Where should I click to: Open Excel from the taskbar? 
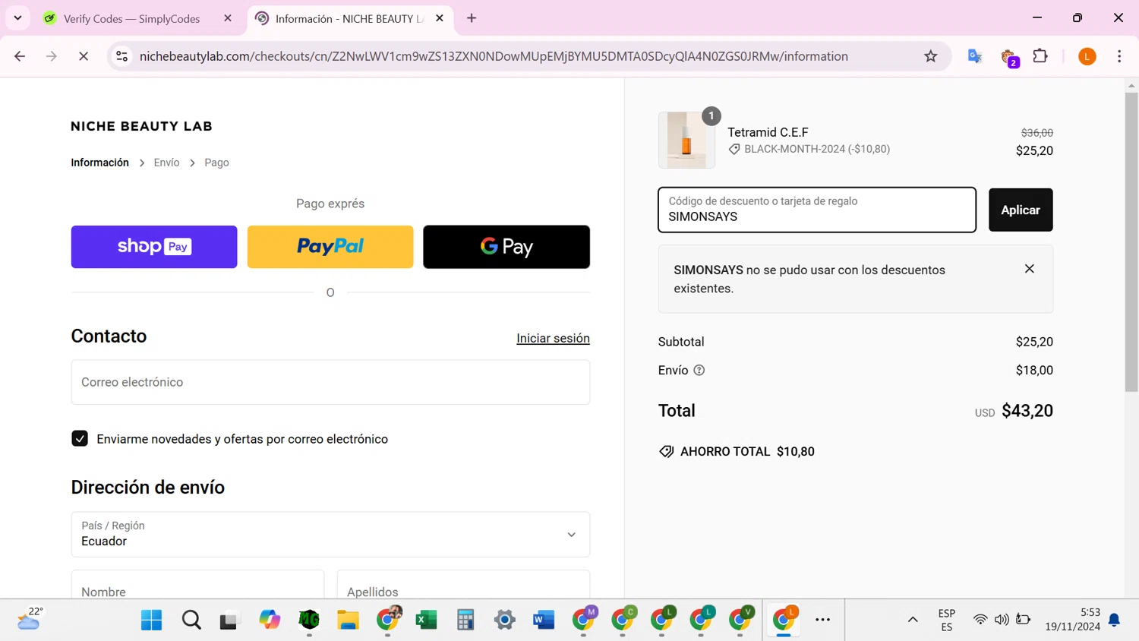427,620
